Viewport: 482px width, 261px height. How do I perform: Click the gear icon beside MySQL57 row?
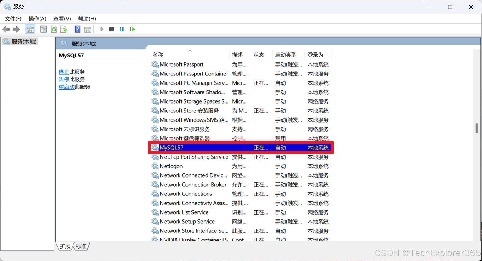[x=155, y=148]
